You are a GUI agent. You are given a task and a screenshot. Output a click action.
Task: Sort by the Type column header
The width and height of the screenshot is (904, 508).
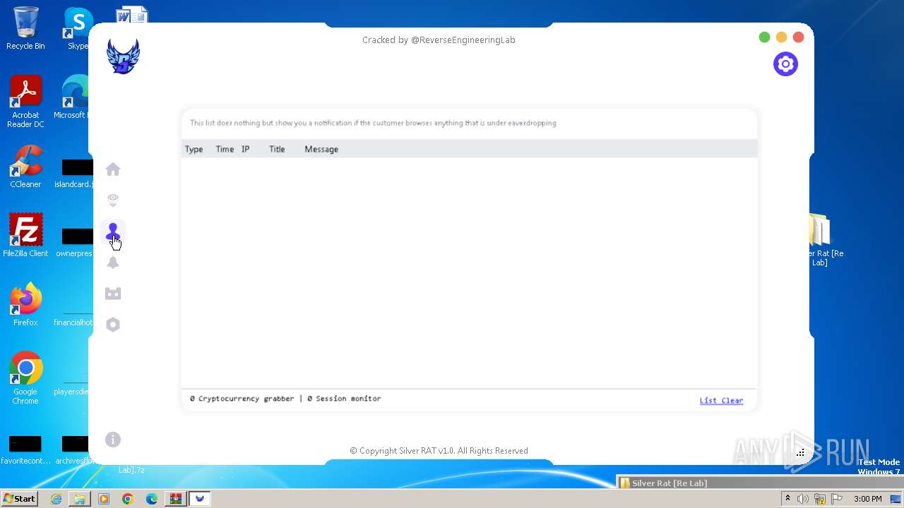coord(194,149)
